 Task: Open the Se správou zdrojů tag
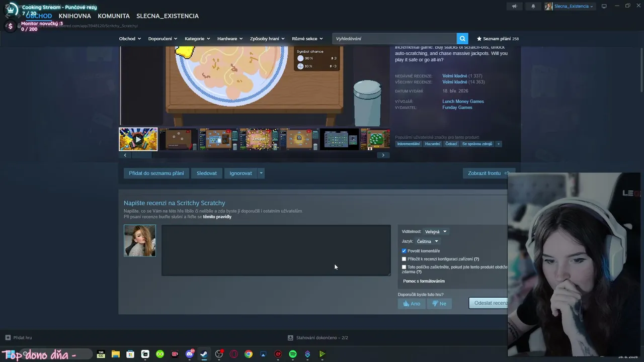click(477, 144)
